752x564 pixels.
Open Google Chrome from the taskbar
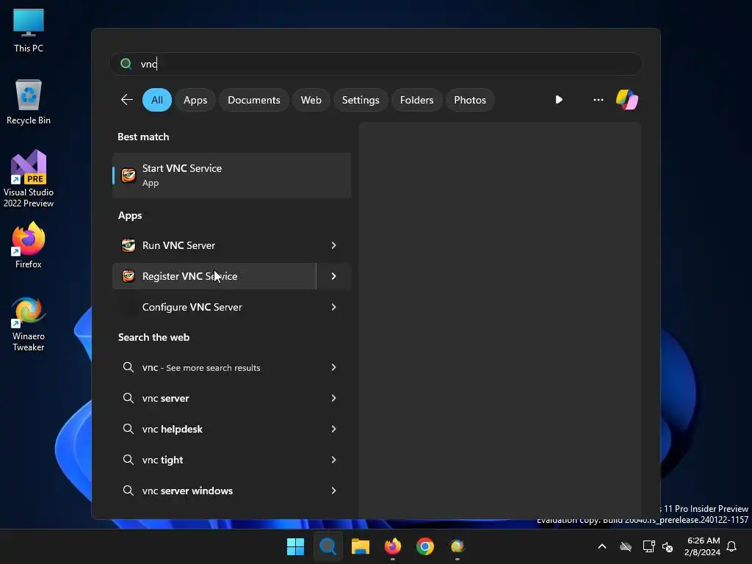[x=425, y=546]
